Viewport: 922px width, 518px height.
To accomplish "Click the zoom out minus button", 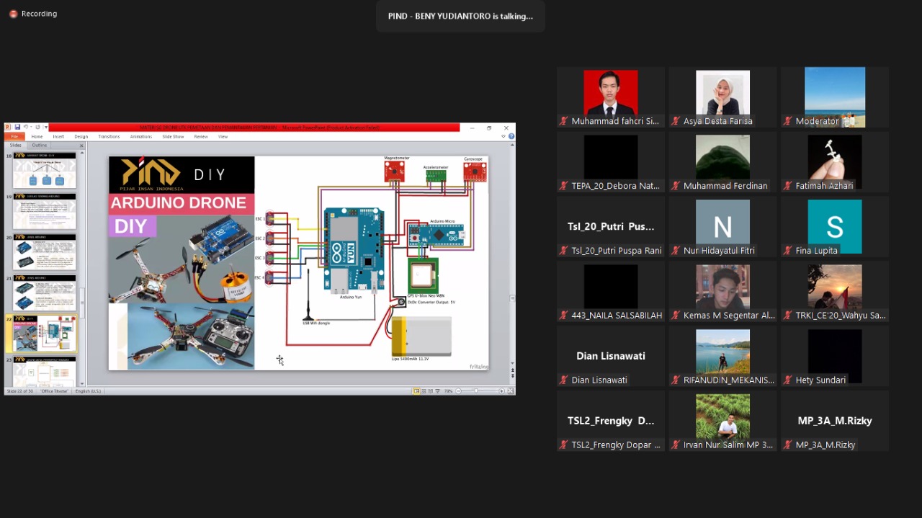I will [x=457, y=391].
